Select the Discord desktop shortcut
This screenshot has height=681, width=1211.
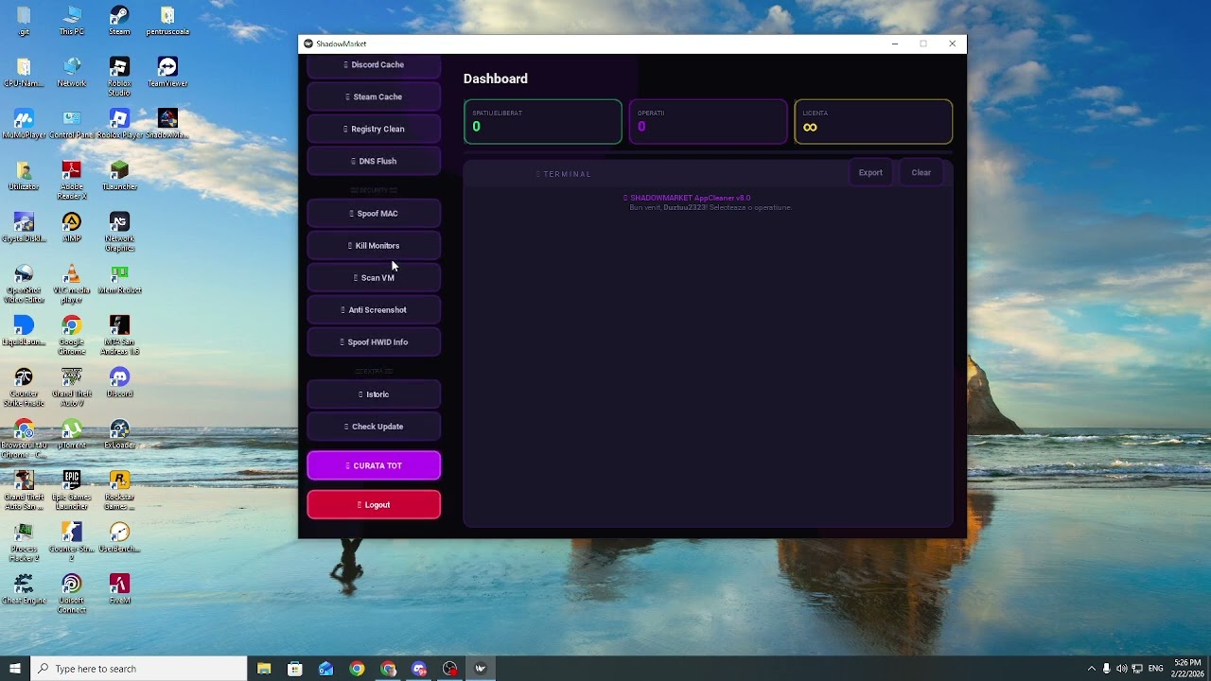(119, 382)
